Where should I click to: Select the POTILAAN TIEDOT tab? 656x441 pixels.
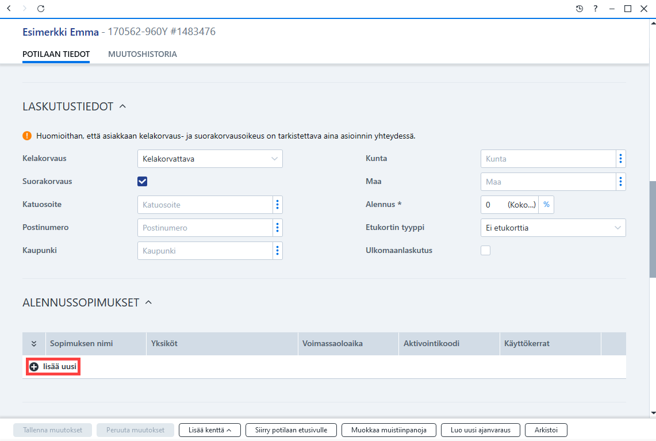coord(56,54)
